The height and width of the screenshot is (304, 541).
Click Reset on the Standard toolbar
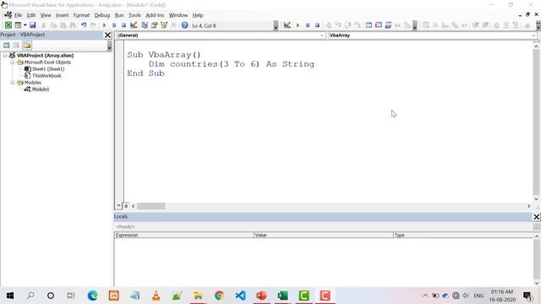pos(123,25)
